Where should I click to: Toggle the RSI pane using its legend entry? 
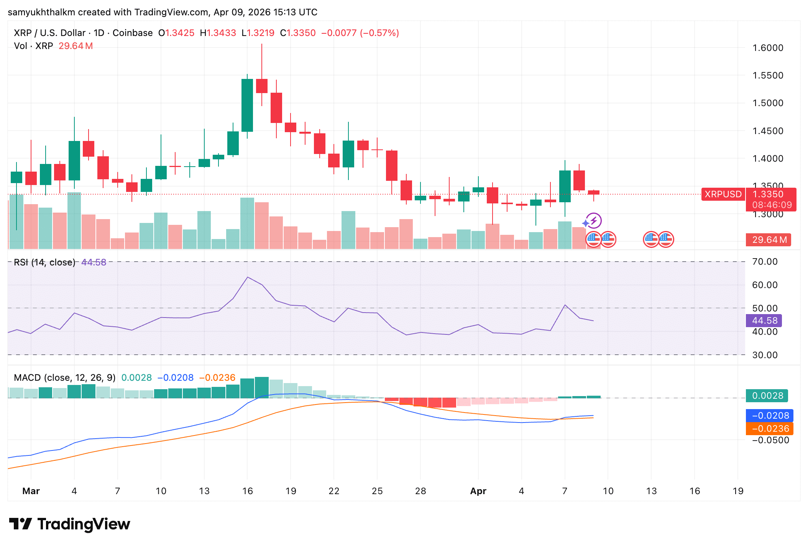(x=44, y=262)
